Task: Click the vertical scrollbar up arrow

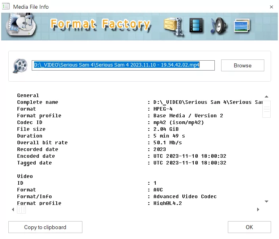Action: point(266,97)
